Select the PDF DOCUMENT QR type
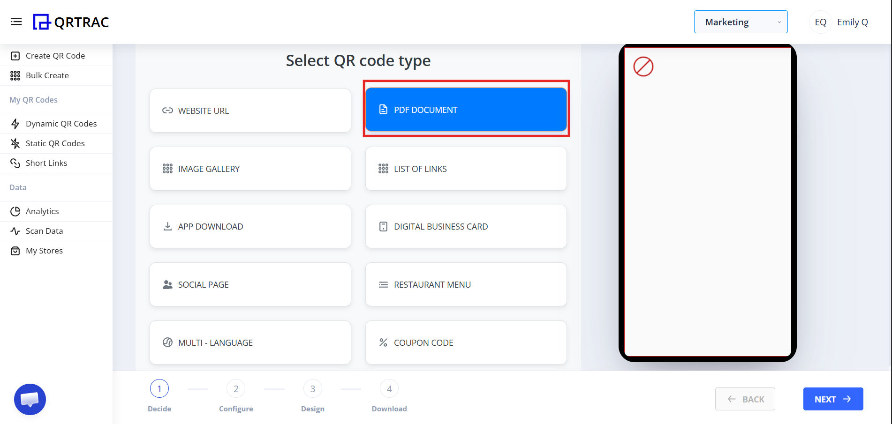Image resolution: width=892 pixels, height=424 pixels. coord(466,109)
